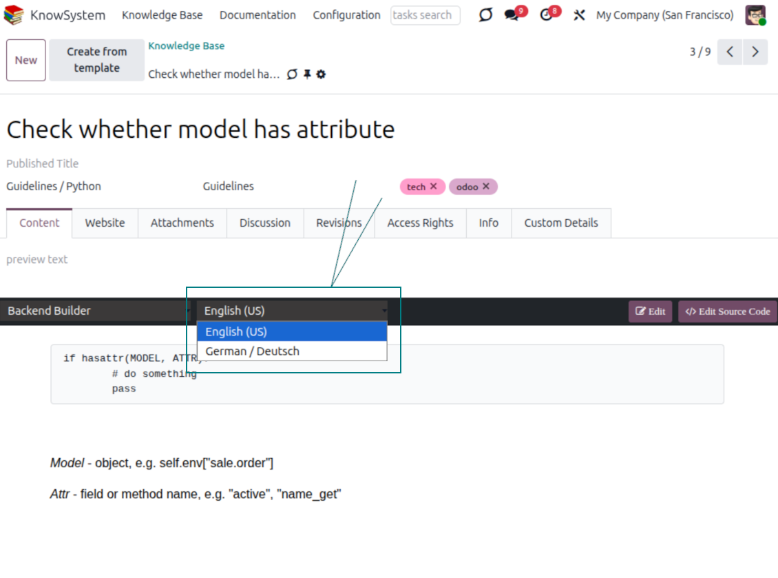Remove the "tech" tag
This screenshot has height=578, width=778.
(x=433, y=187)
